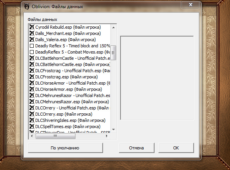The width and height of the screenshot is (230, 170).
Task: Click the vertical scrollbar thumb
Action: [x=113, y=53]
